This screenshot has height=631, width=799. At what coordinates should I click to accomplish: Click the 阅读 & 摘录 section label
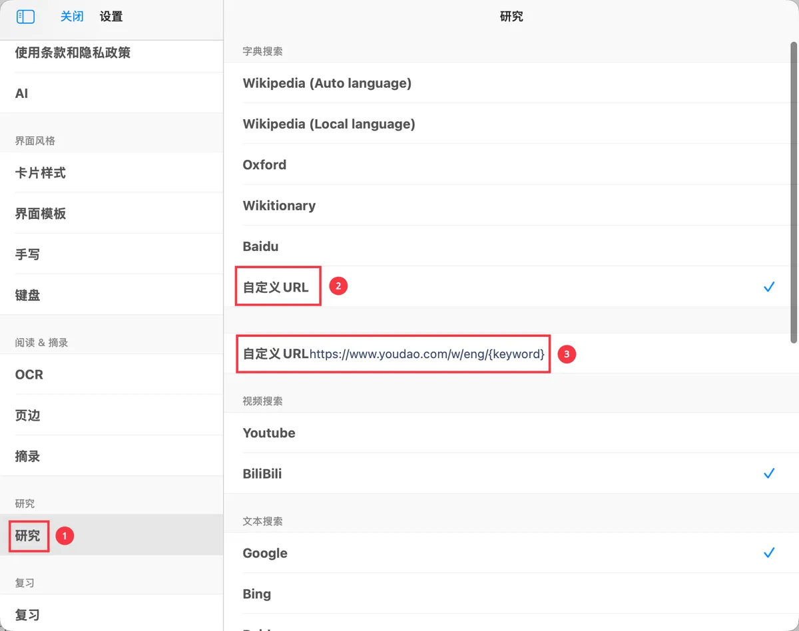click(x=41, y=342)
